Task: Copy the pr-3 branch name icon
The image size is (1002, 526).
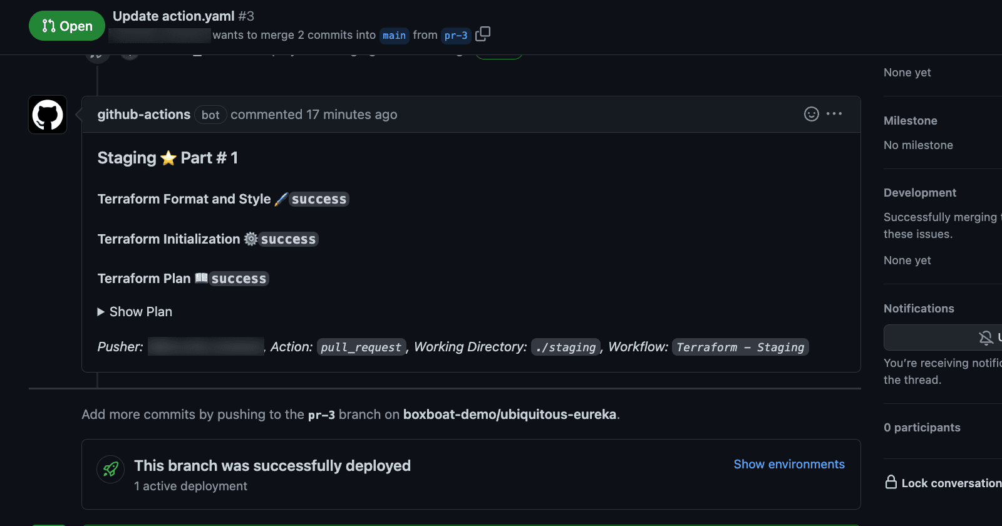Action: tap(482, 34)
